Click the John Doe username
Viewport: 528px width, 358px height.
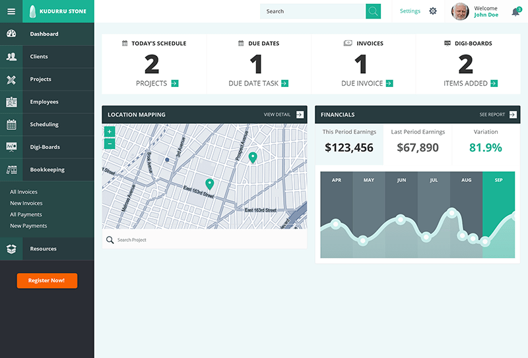[x=486, y=15]
